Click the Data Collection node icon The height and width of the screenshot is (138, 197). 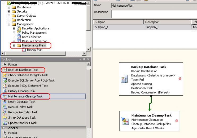click(19, 37)
